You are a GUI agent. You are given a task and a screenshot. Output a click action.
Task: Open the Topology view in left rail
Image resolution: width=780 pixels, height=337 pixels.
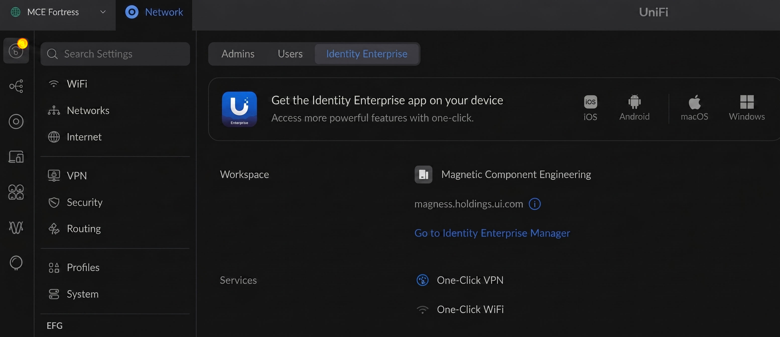pyautogui.click(x=16, y=86)
